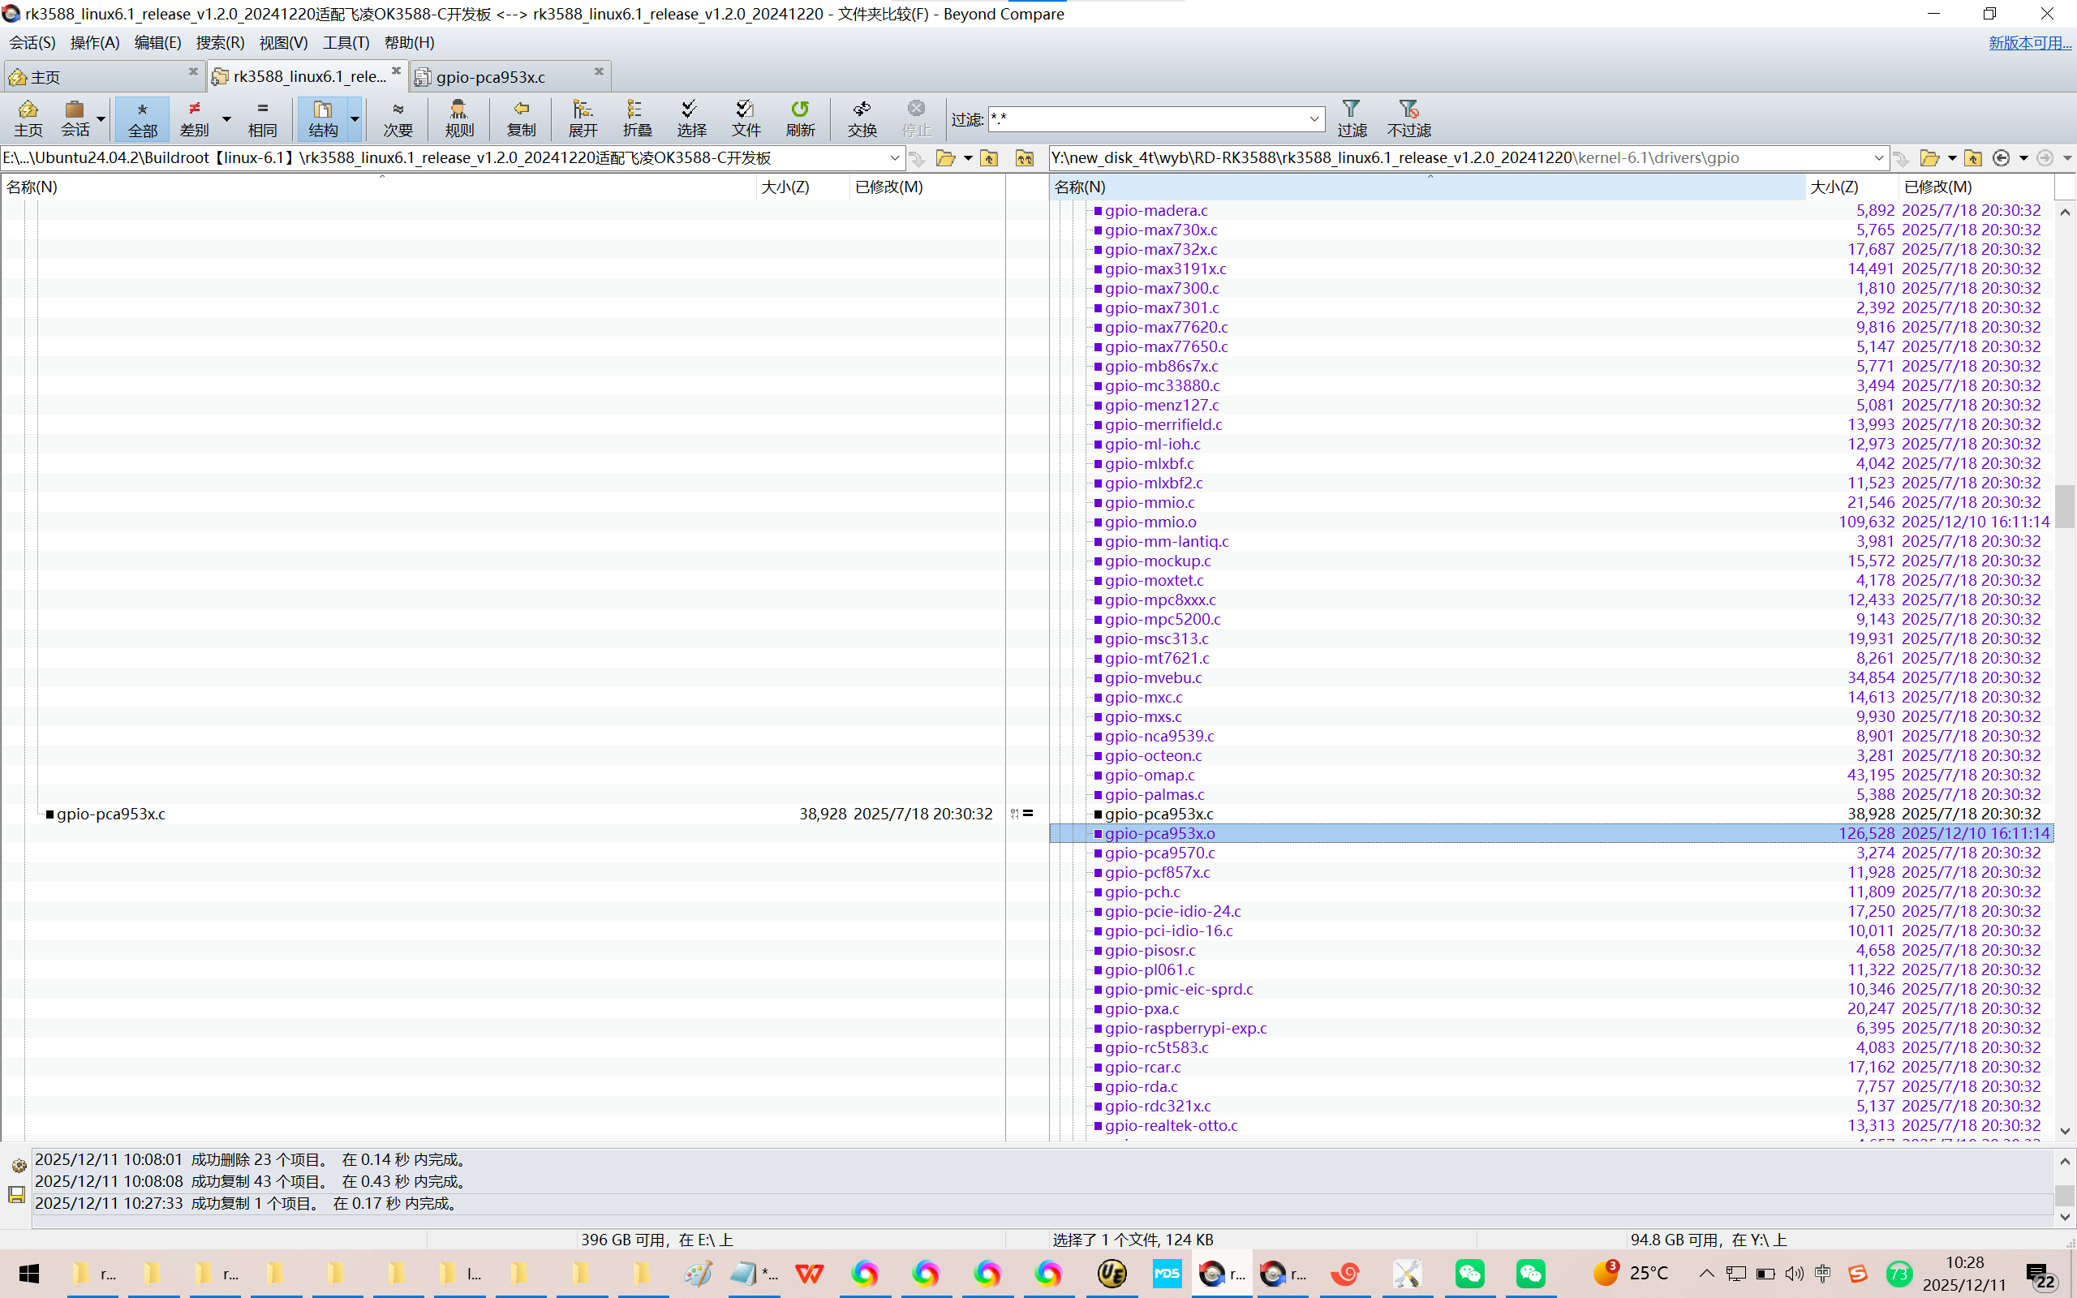Click the Expand all (展开) icon
2077x1298 pixels.
582,118
